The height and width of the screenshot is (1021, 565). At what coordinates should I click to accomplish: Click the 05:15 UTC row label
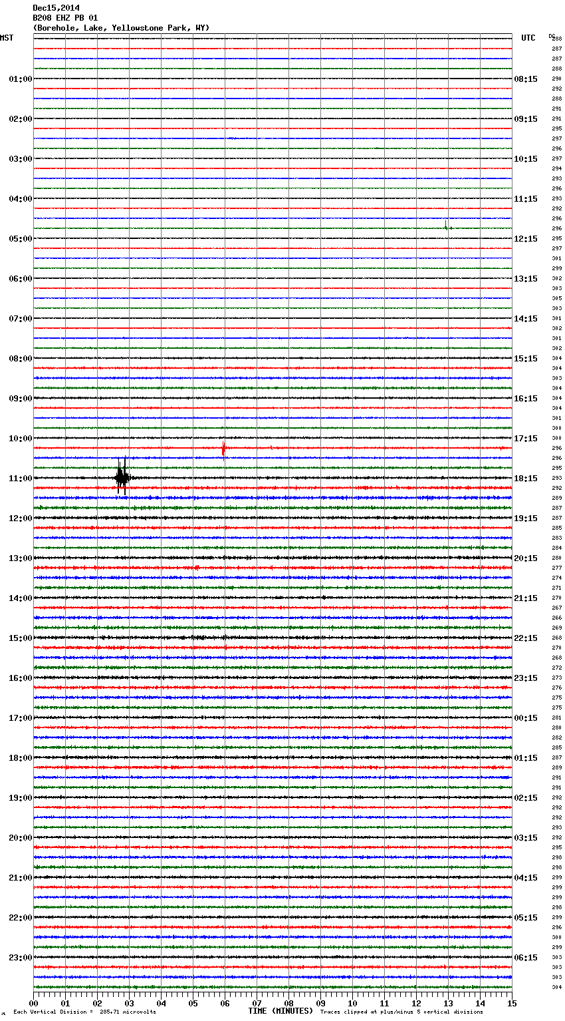coord(526,918)
